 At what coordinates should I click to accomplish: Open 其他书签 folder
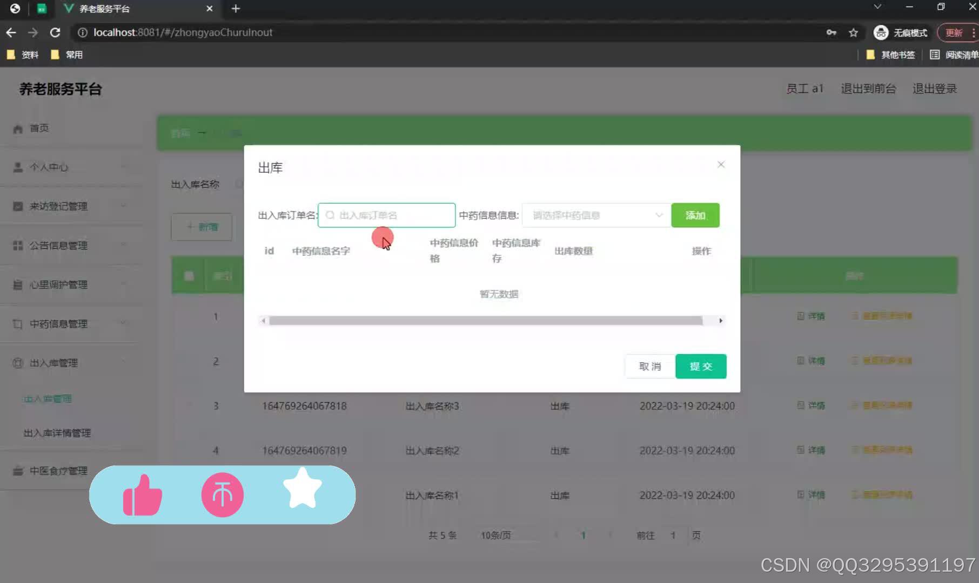pyautogui.click(x=890, y=55)
